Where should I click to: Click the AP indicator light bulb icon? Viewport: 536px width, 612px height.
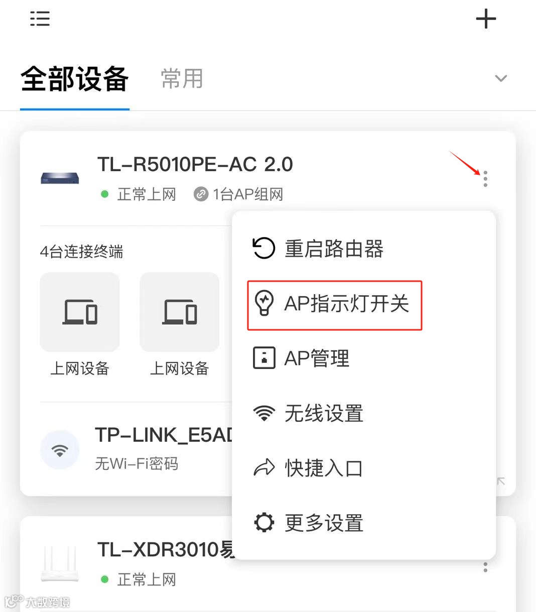[264, 303]
